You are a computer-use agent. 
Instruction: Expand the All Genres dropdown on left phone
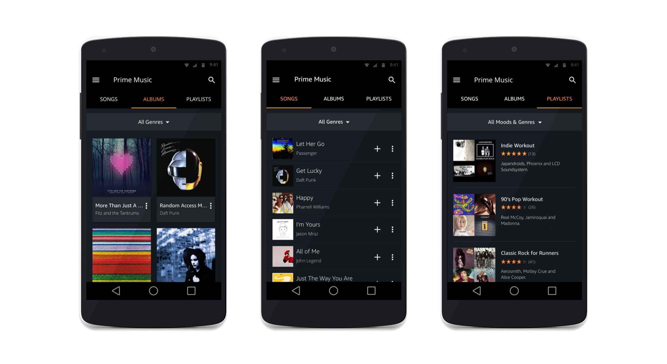click(153, 122)
